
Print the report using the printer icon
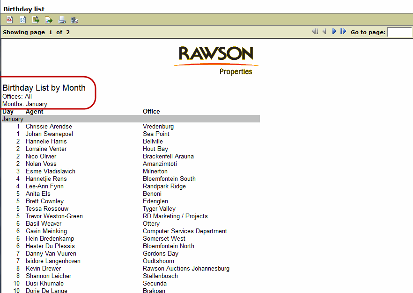62,20
